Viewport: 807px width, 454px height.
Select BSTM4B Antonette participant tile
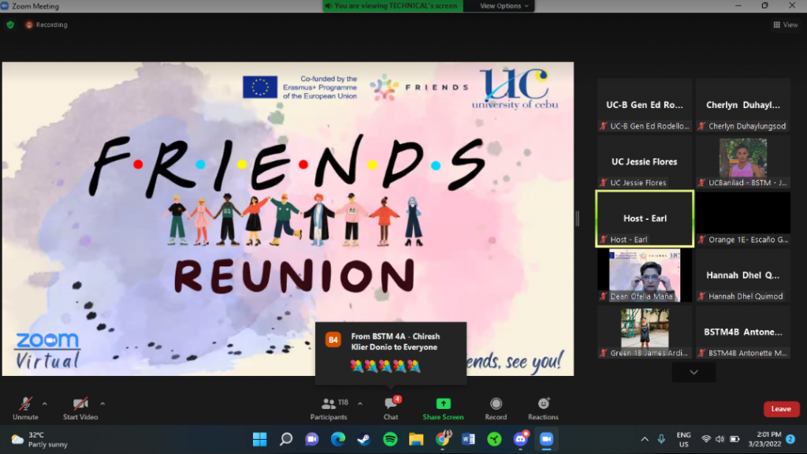(x=742, y=333)
